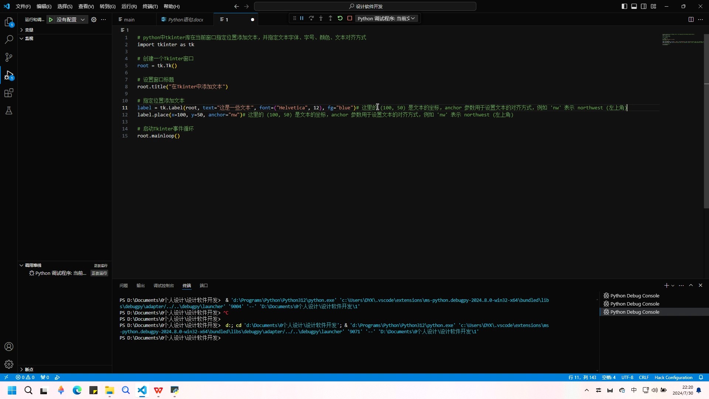The width and height of the screenshot is (709, 399).
Task: Click the editor vertical scrollbar
Action: (x=706, y=122)
